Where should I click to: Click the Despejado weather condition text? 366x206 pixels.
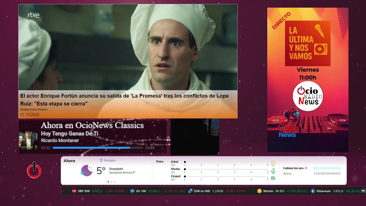click(x=116, y=169)
